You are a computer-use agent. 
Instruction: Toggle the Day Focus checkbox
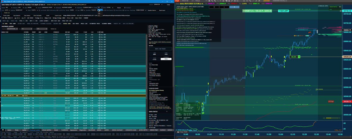coord(123,10)
